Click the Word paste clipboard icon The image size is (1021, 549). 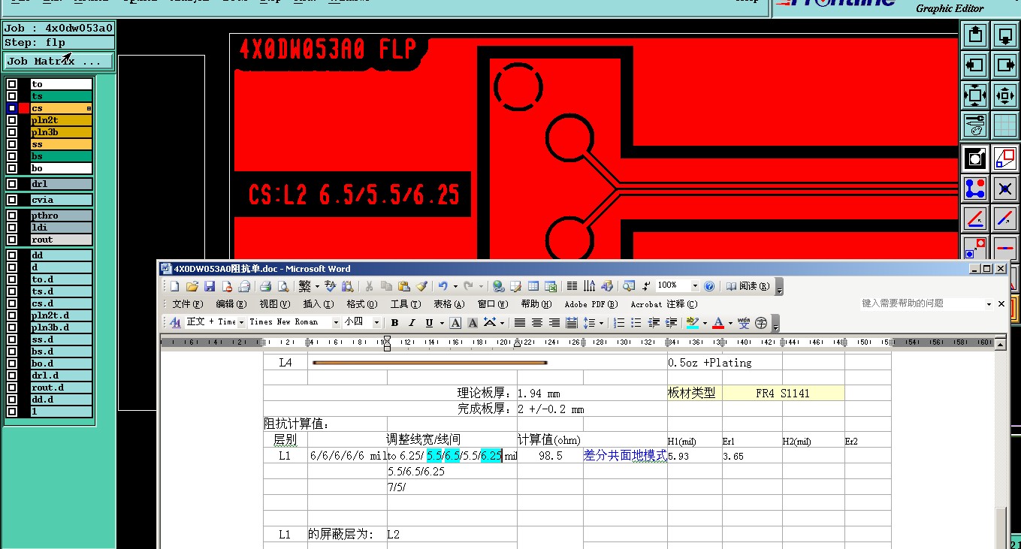click(x=404, y=286)
